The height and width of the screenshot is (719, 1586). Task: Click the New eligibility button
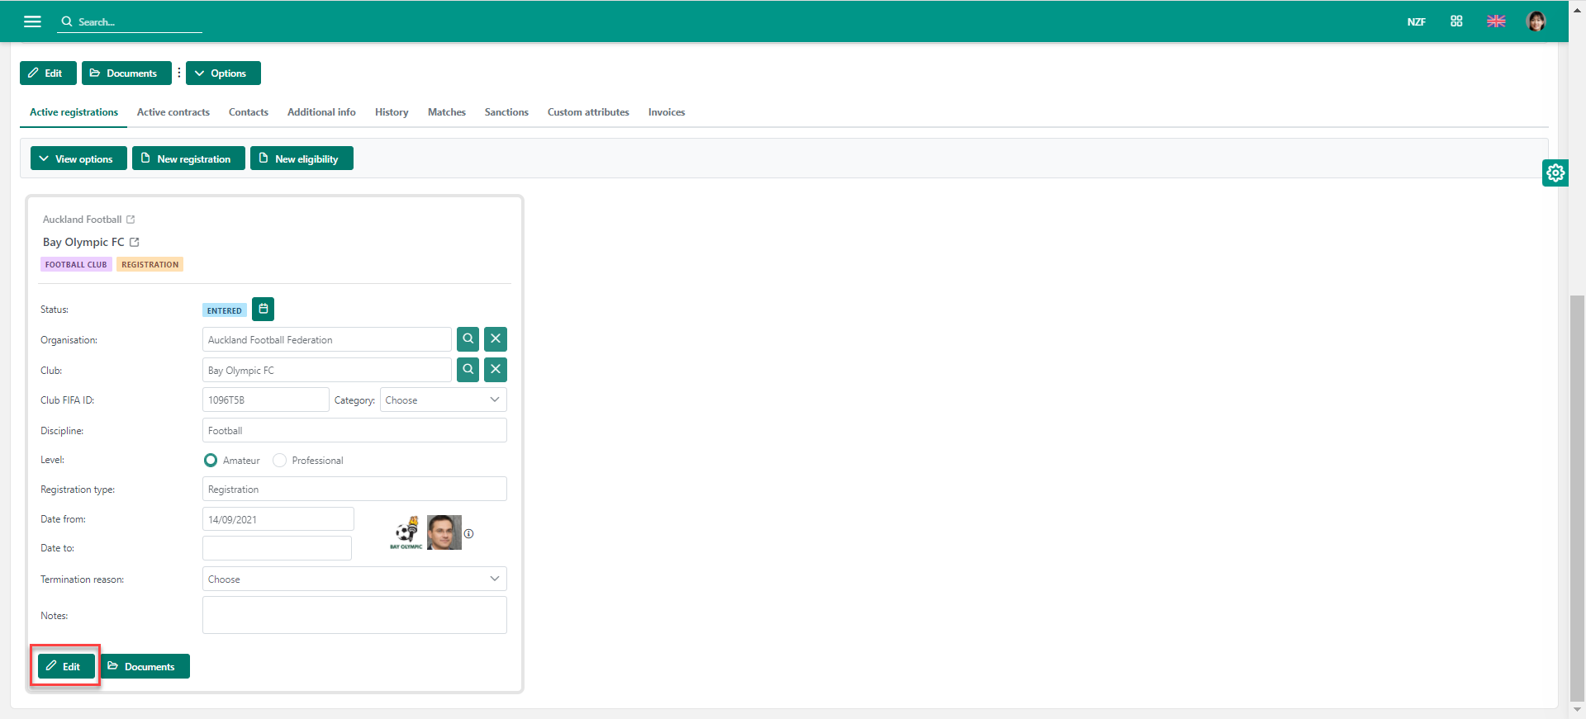click(302, 158)
